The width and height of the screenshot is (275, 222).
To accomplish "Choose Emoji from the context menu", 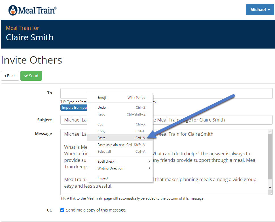I will point(120,97).
